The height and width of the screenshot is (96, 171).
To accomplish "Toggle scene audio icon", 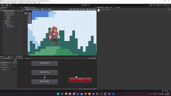I will [81, 9].
